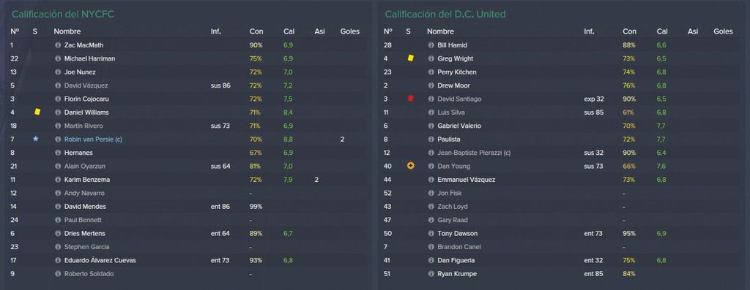Click yellow card icon for Greg Wright
The height and width of the screenshot is (290, 750).
[410, 58]
